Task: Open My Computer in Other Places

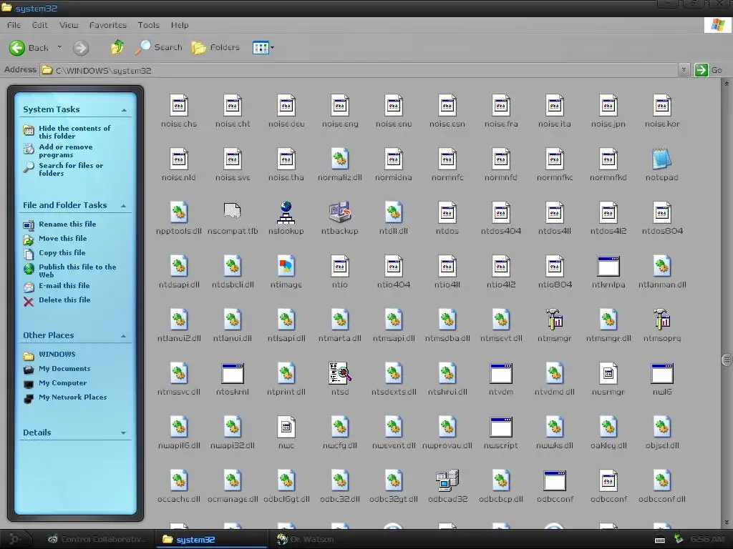Action: [x=63, y=383]
